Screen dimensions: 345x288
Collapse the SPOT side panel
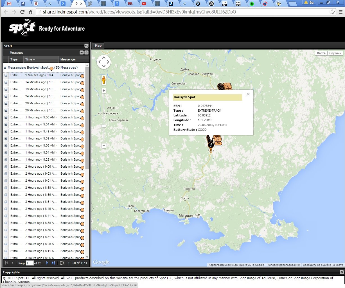coord(86,46)
